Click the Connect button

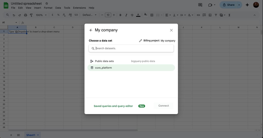pyautogui.click(x=164, y=106)
